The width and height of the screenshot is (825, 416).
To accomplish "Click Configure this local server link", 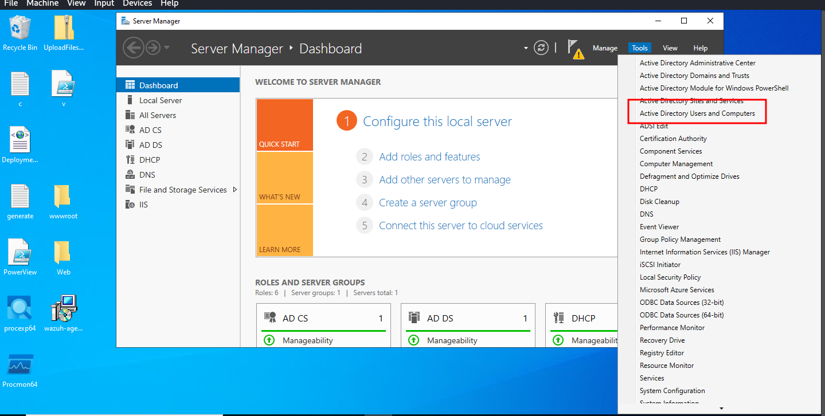I will tap(437, 121).
